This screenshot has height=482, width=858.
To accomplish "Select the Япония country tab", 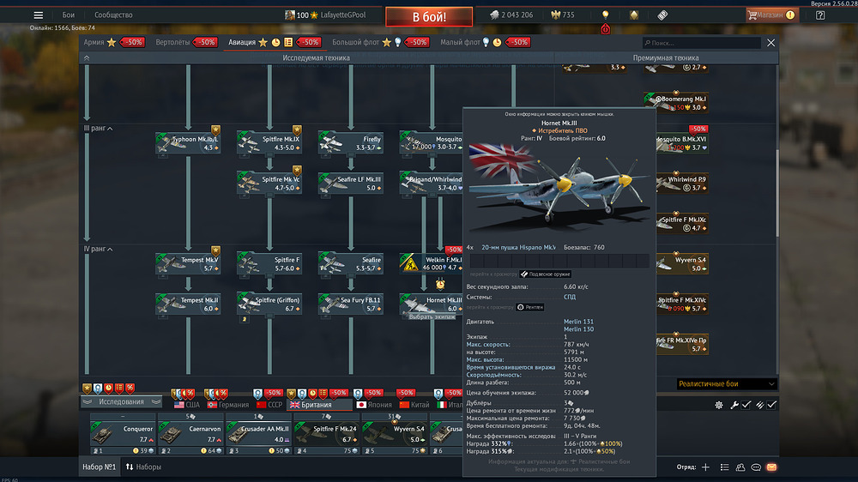I will [374, 405].
